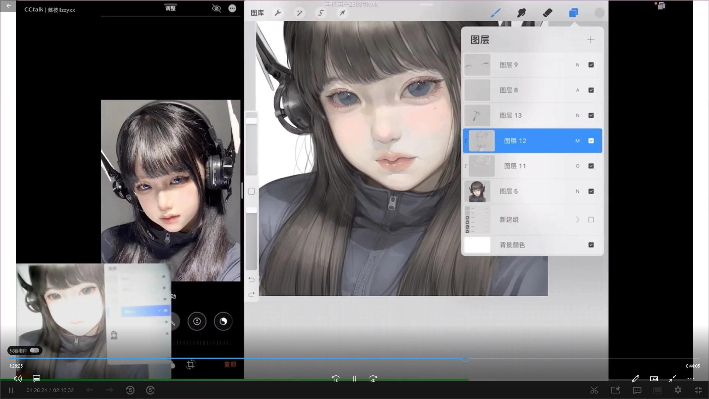Click the Procreate undo arrow

pyautogui.click(x=251, y=280)
